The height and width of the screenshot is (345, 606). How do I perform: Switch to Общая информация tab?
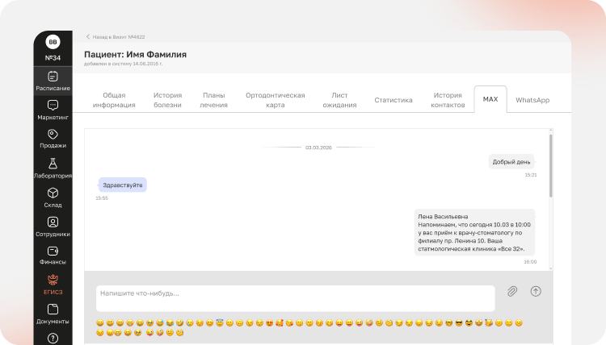click(x=114, y=100)
